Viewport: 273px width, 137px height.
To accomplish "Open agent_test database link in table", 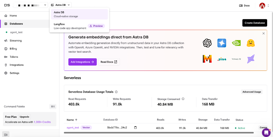I will click(x=73, y=128).
